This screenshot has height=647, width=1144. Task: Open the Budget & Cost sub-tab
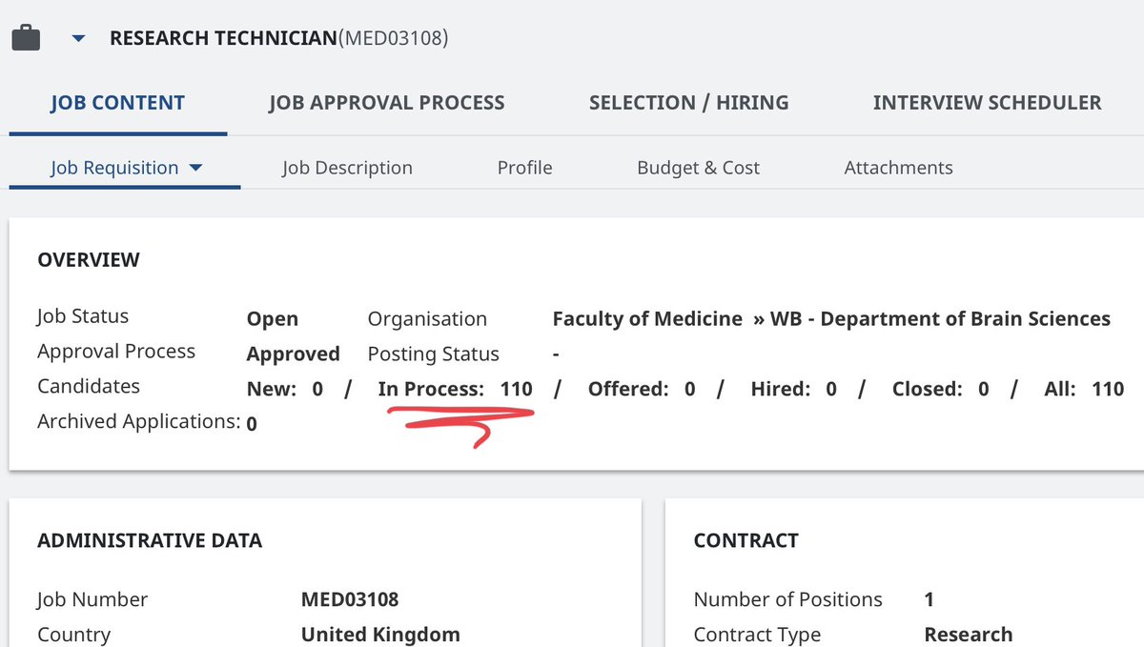[x=699, y=168]
